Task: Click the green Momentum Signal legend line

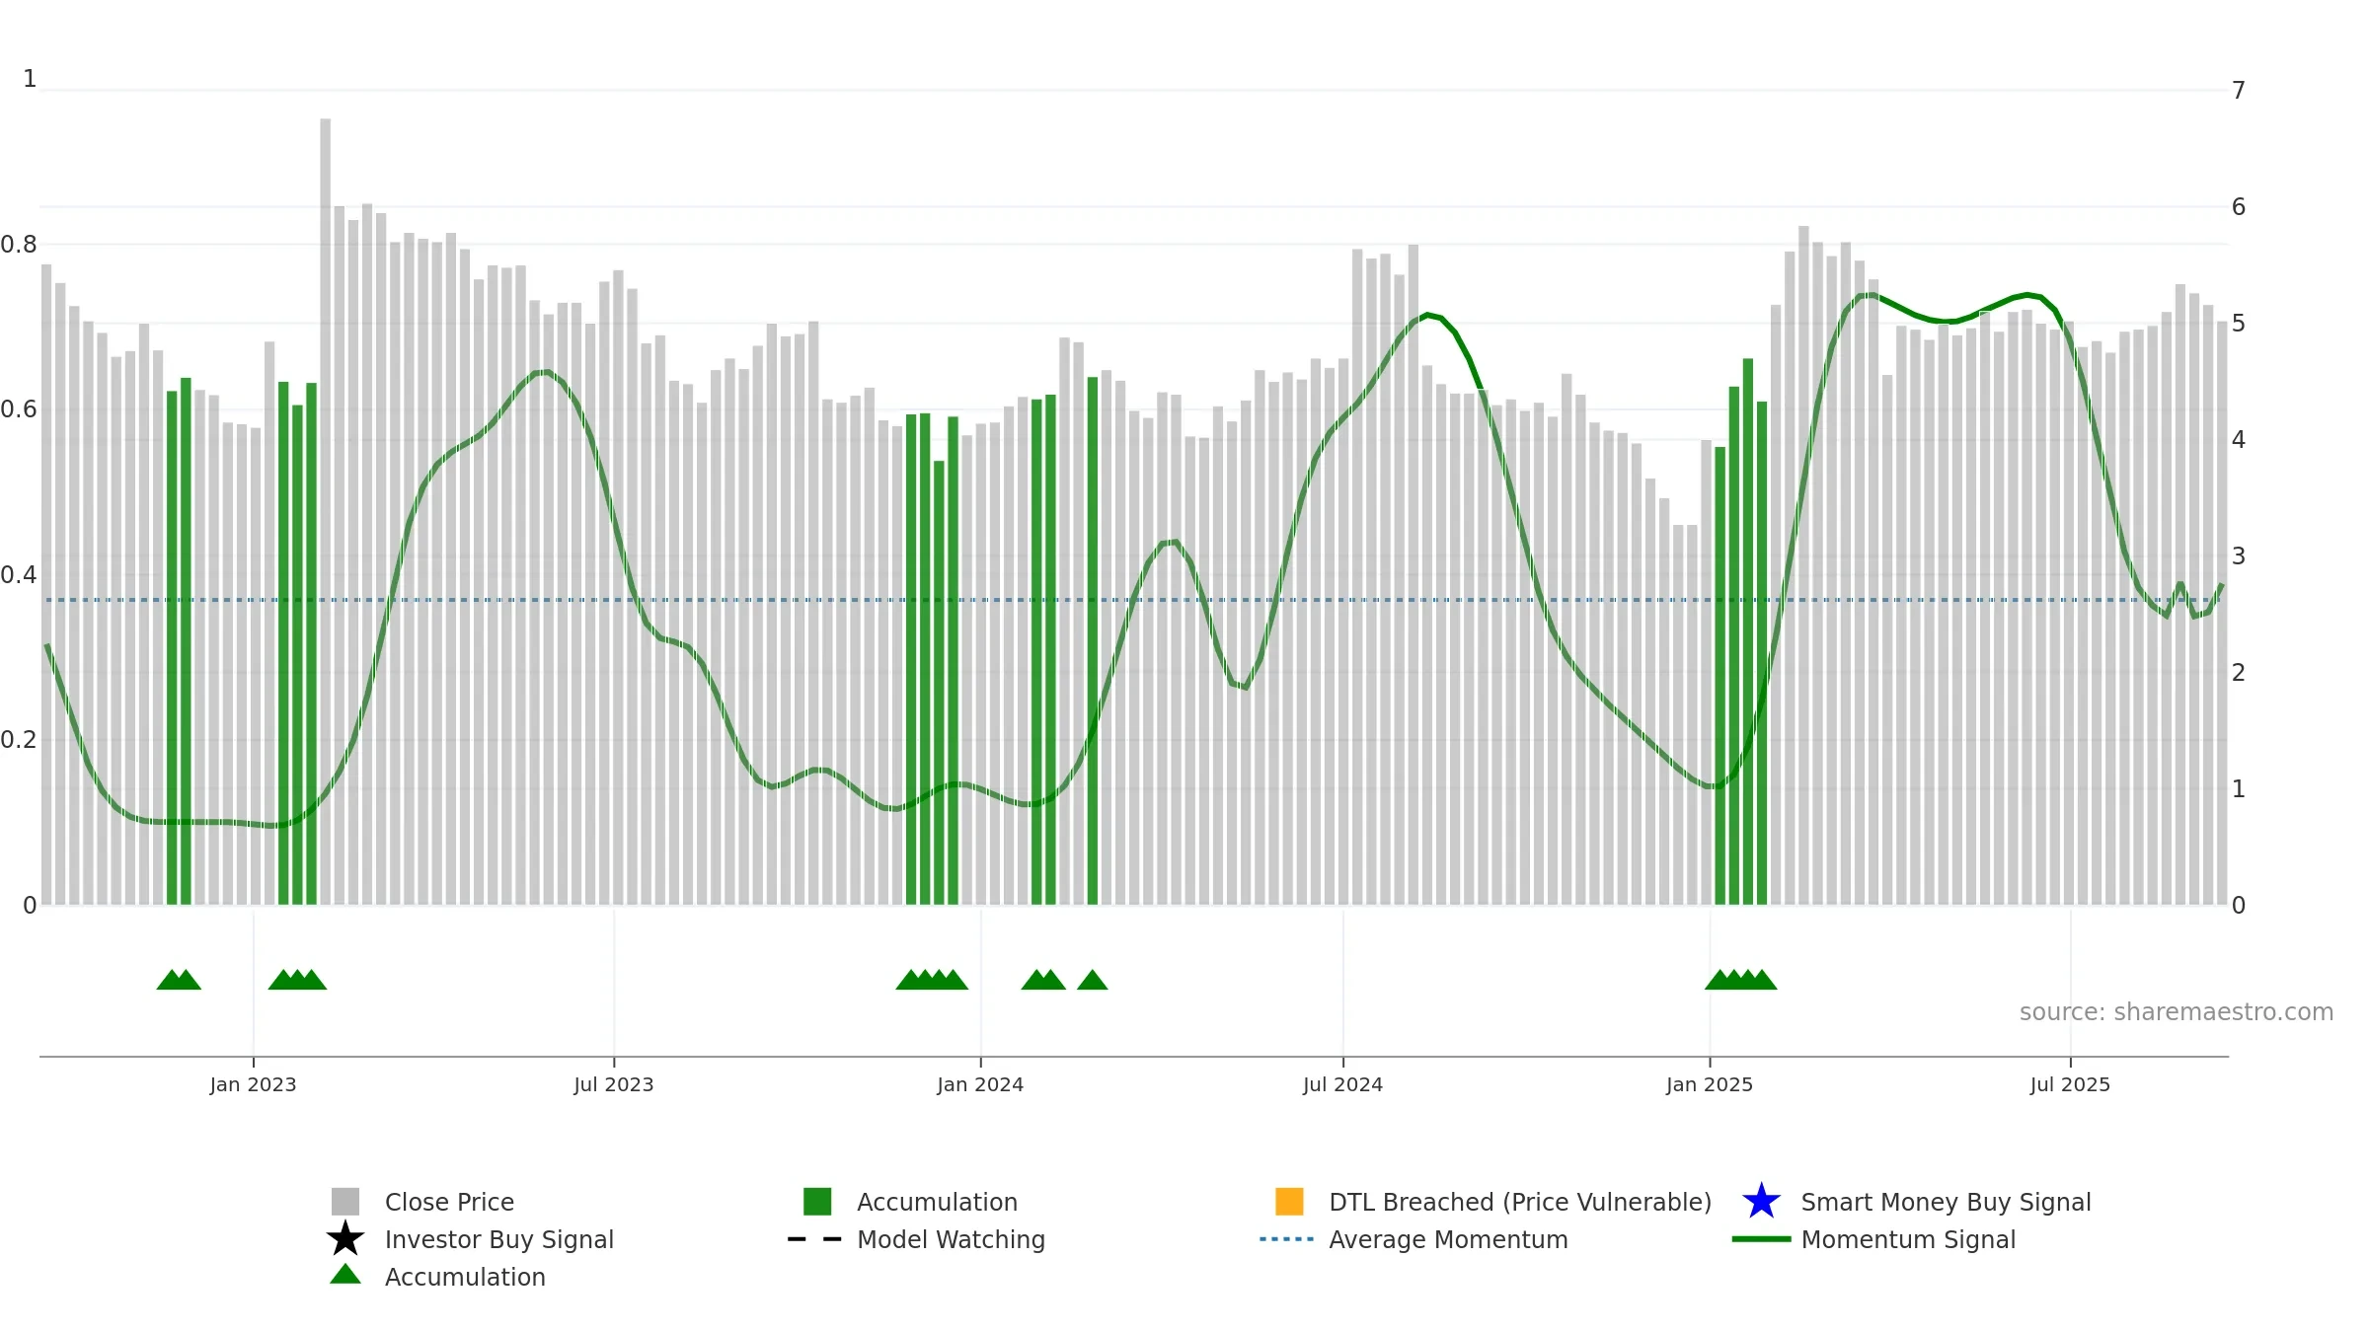Action: click(1761, 1239)
